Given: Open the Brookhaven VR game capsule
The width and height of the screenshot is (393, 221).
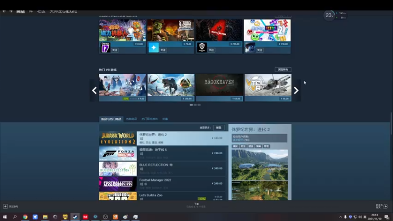Looking at the screenshot, I should 219,87.
